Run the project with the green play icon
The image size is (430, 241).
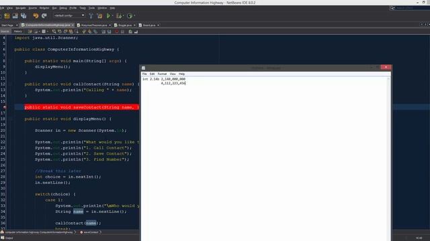pos(109,16)
